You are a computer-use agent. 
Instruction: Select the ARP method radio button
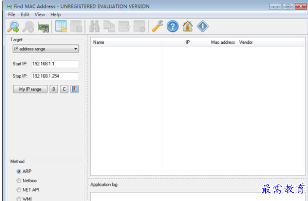pos(19,171)
